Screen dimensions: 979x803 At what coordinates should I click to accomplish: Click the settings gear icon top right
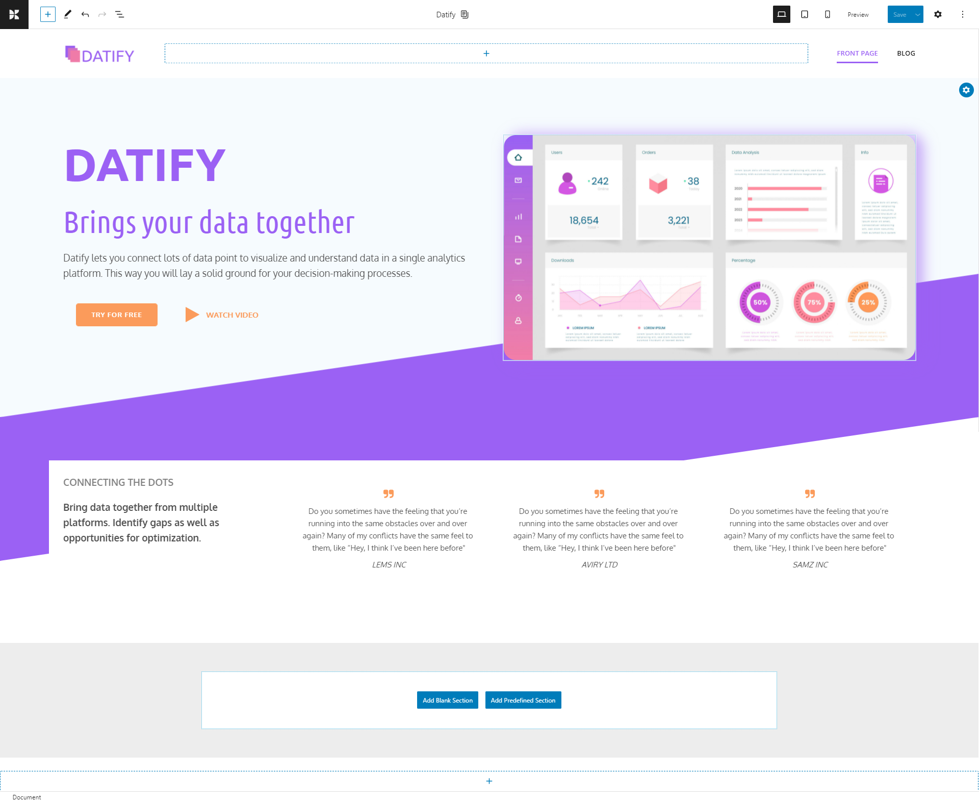pyautogui.click(x=938, y=14)
